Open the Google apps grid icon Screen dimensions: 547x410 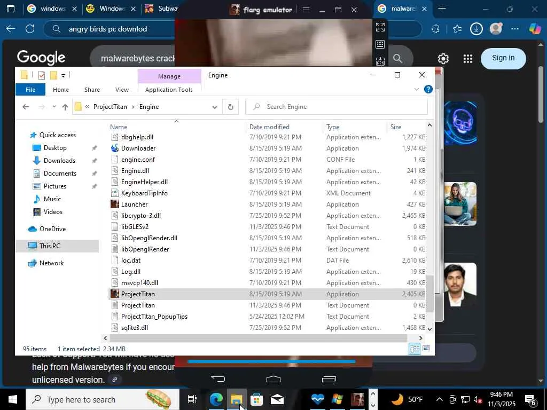pos(467,59)
